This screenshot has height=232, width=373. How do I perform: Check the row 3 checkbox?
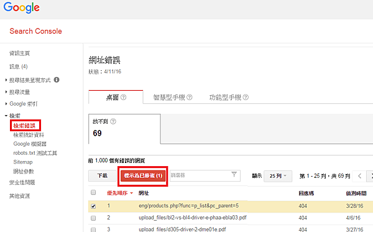pos(93,230)
